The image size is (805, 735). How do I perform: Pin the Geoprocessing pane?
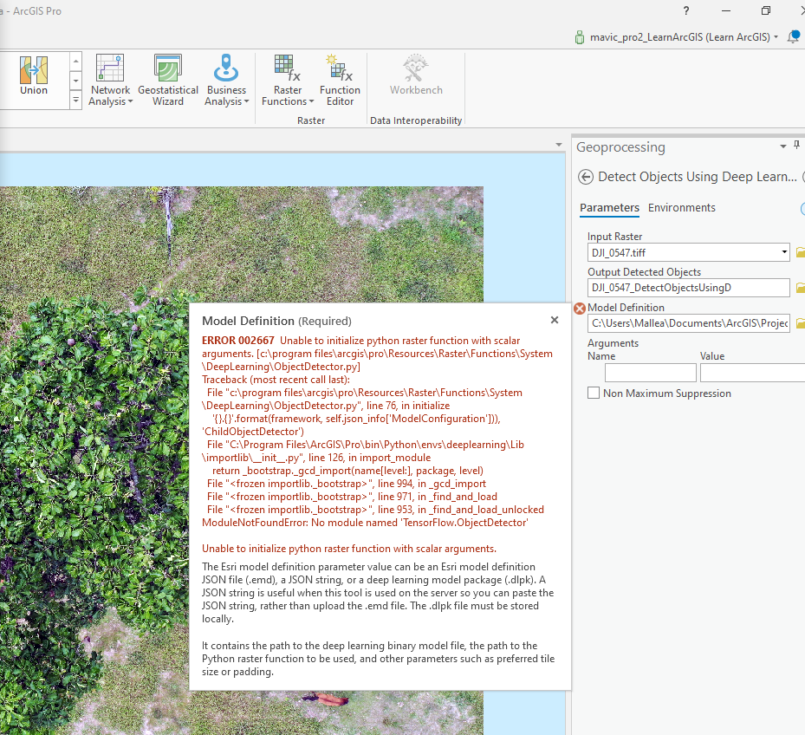click(x=797, y=146)
